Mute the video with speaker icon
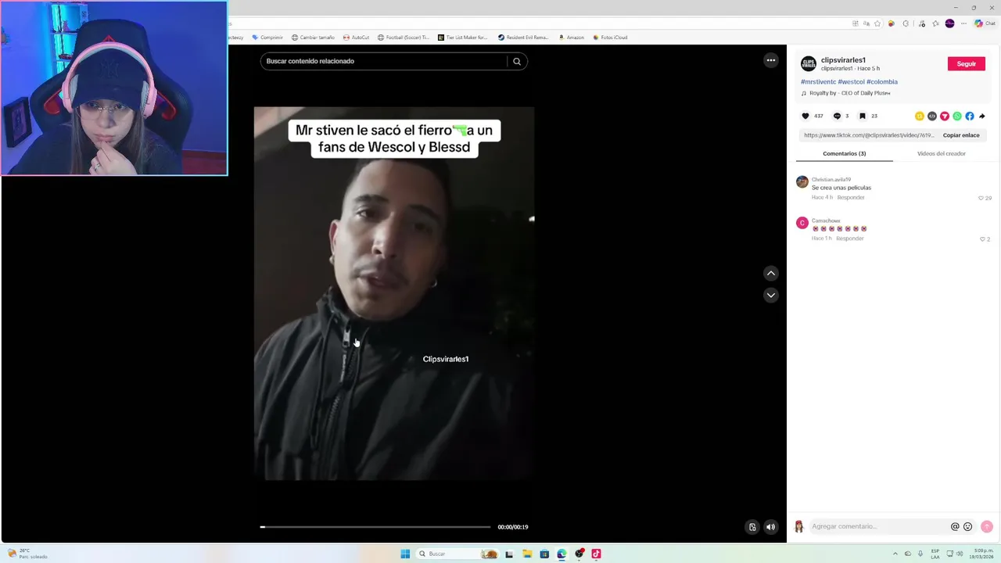 (770, 527)
